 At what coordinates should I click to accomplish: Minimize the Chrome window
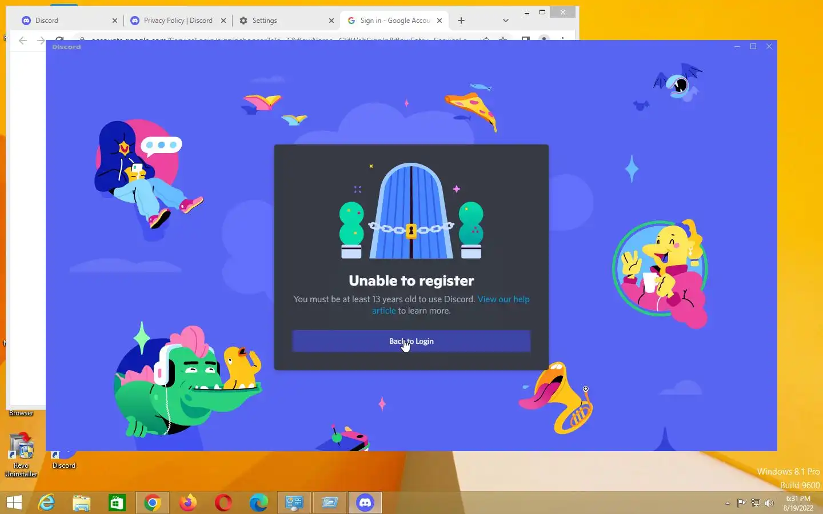tap(527, 12)
